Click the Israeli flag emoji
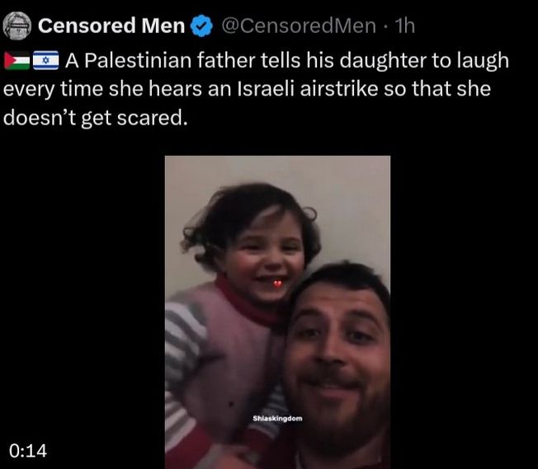This screenshot has width=538, height=469. coord(46,61)
